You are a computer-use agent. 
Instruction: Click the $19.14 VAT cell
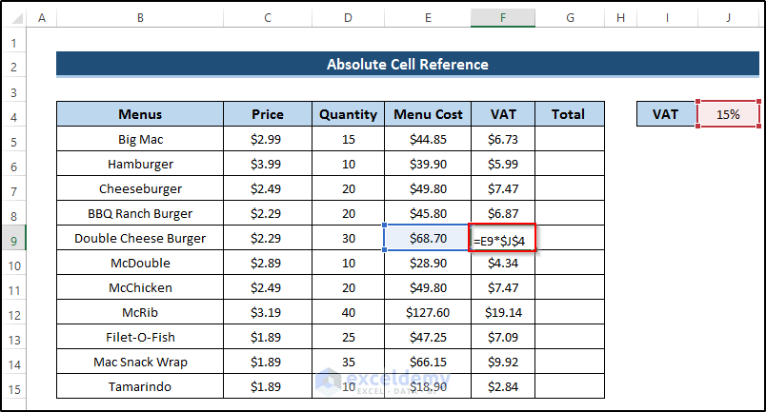(502, 312)
